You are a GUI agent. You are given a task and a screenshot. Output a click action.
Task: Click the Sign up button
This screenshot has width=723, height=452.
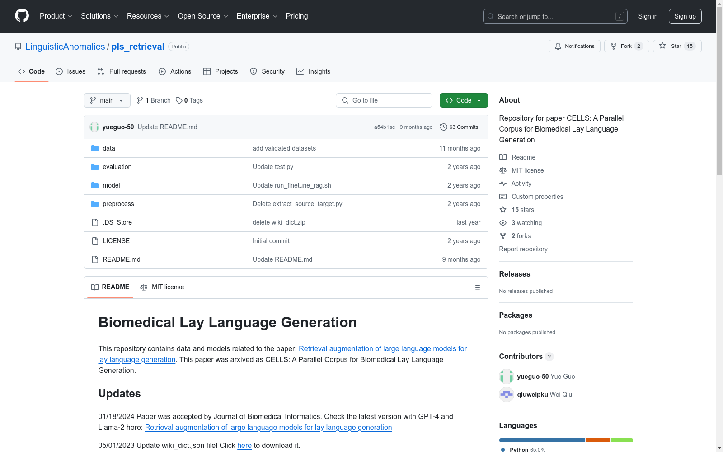click(x=685, y=16)
